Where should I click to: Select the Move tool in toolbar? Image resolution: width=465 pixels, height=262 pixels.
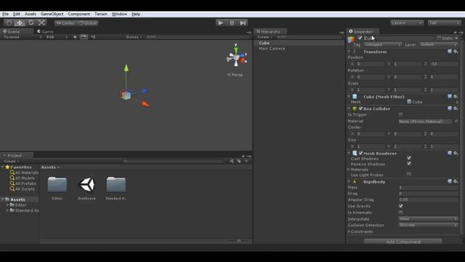20,23
